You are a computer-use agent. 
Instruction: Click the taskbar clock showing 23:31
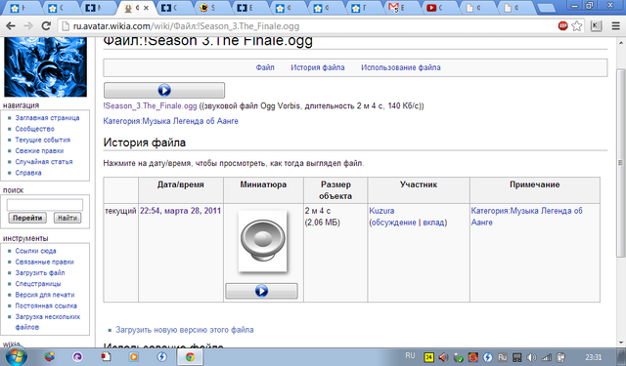[x=594, y=357]
